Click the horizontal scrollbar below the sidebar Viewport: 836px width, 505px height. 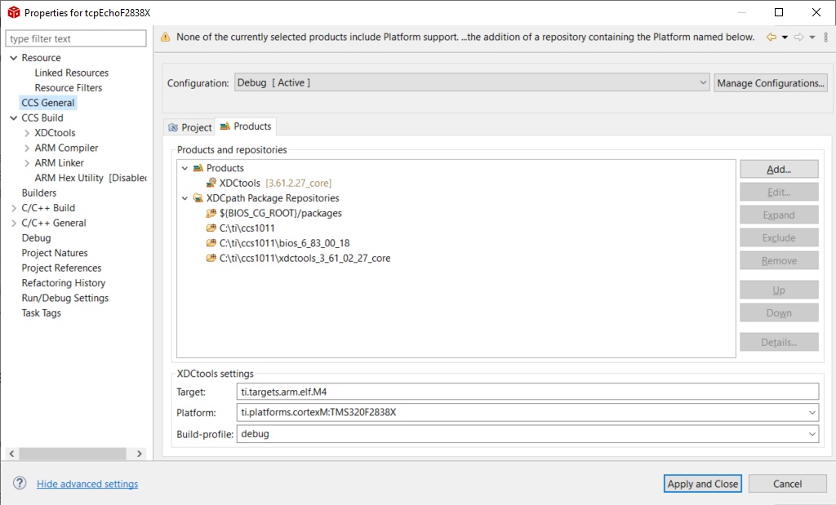tap(73, 453)
